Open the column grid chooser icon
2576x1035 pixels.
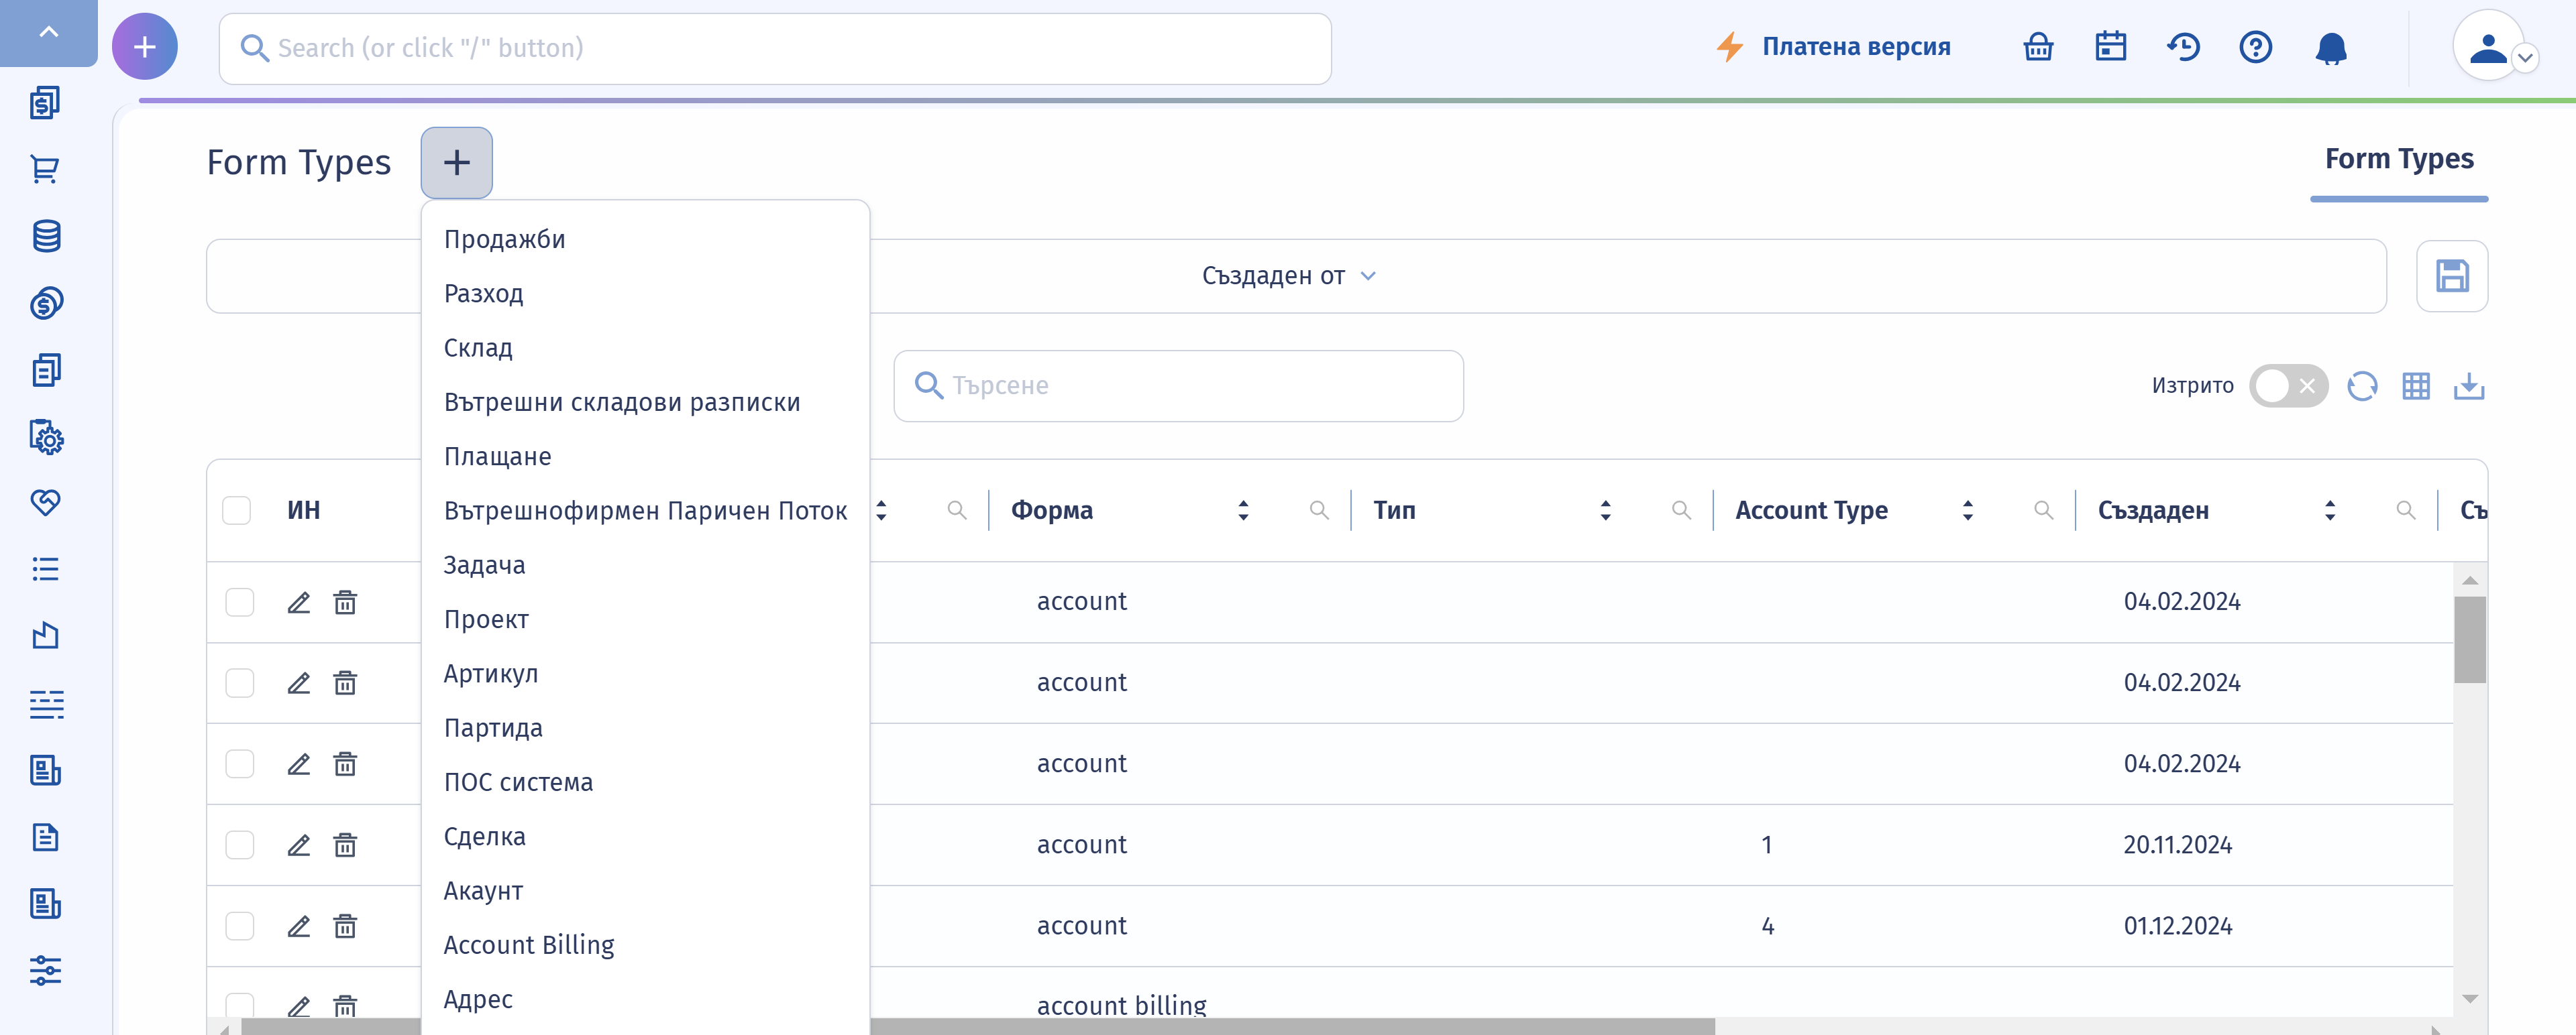(x=2416, y=385)
